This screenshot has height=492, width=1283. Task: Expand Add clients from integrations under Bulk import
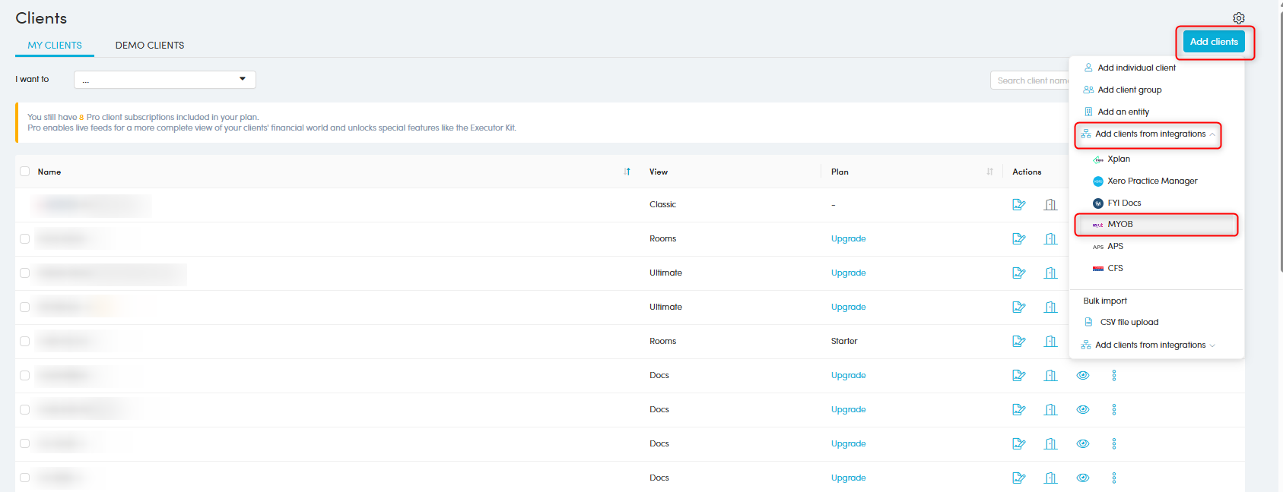tap(1149, 345)
